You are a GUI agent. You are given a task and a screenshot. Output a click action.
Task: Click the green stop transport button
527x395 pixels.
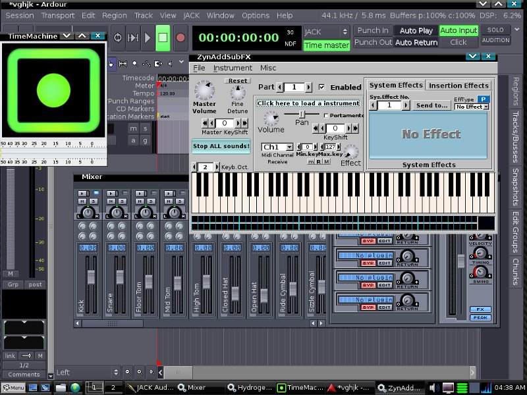163,38
